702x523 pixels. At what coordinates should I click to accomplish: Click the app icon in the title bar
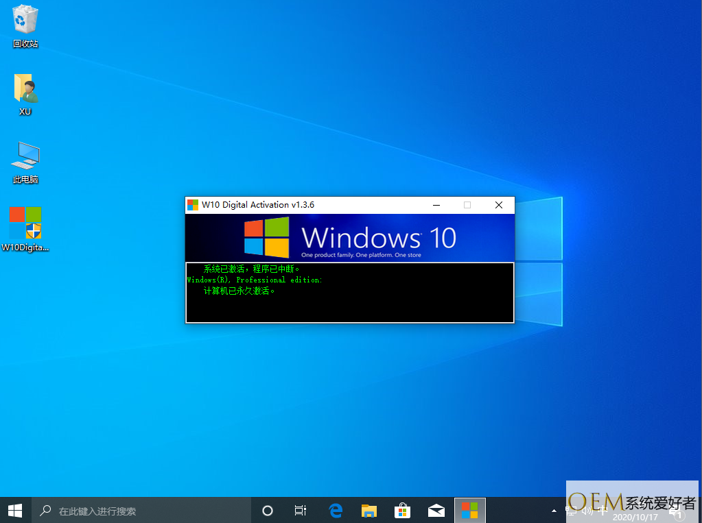click(x=193, y=205)
